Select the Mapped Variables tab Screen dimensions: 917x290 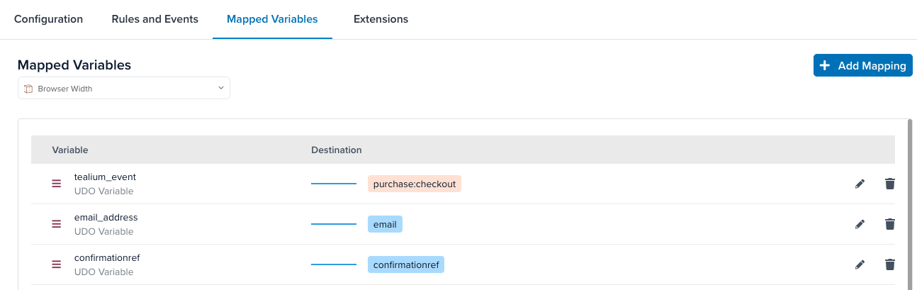point(272,19)
